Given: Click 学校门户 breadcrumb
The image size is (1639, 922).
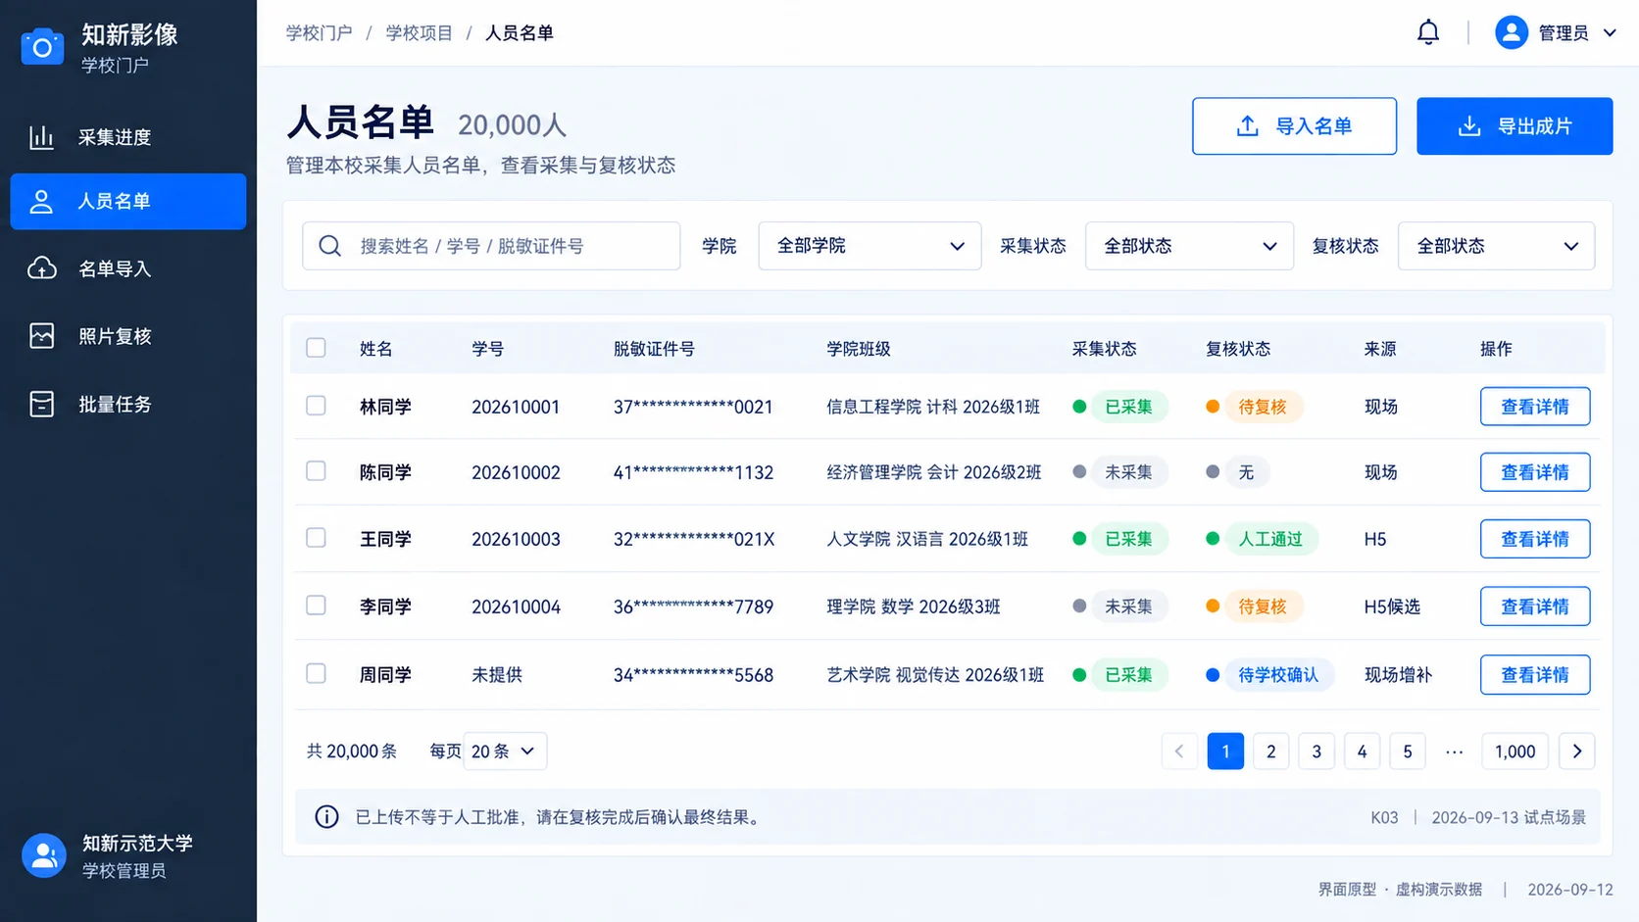Looking at the screenshot, I should (319, 33).
